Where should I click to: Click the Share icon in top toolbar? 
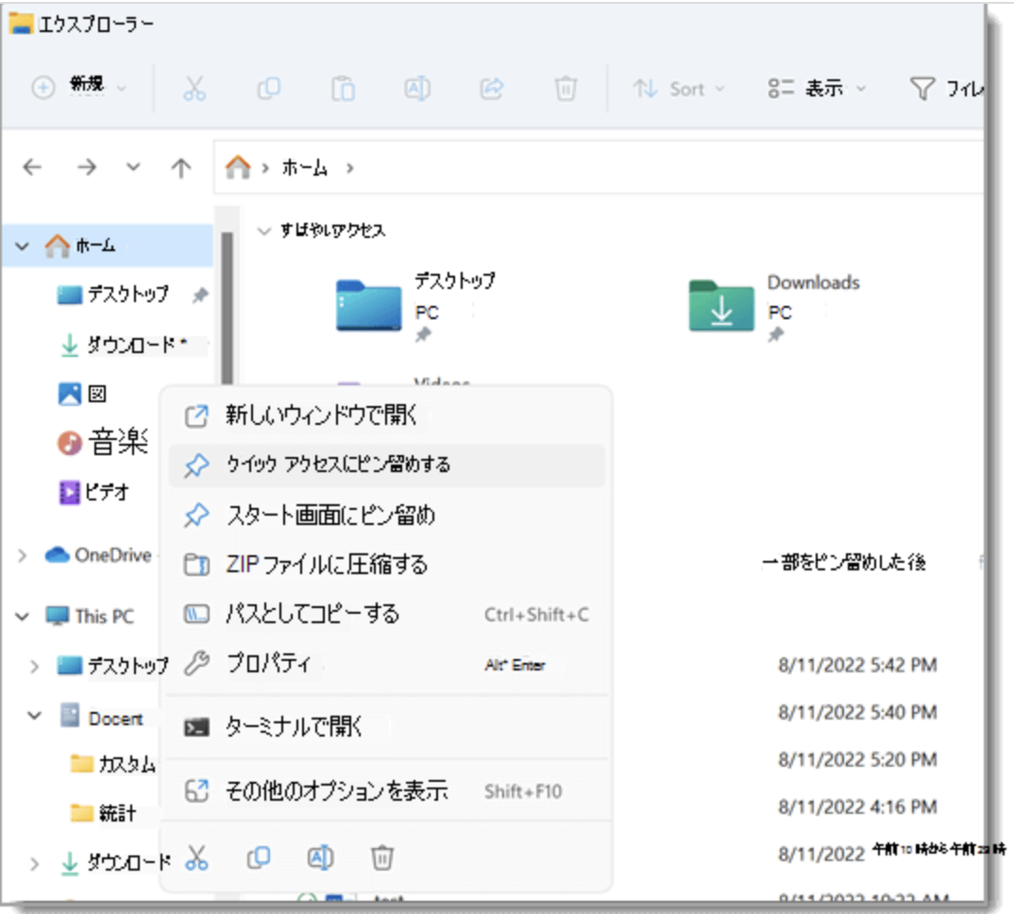click(491, 89)
